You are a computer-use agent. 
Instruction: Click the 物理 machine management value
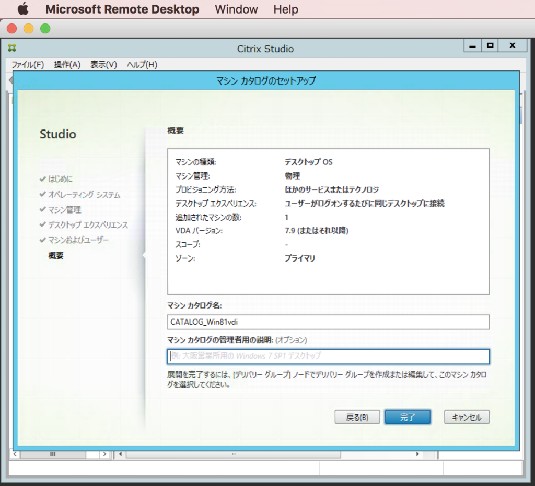coord(293,176)
